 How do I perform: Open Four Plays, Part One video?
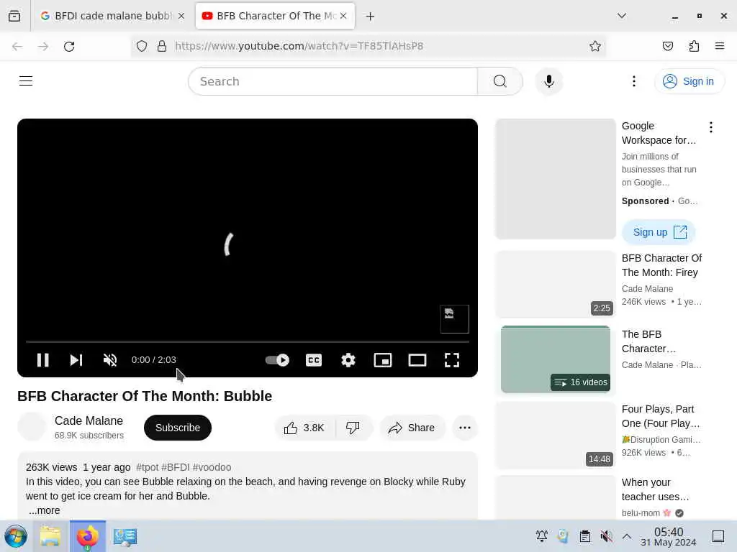(661, 416)
